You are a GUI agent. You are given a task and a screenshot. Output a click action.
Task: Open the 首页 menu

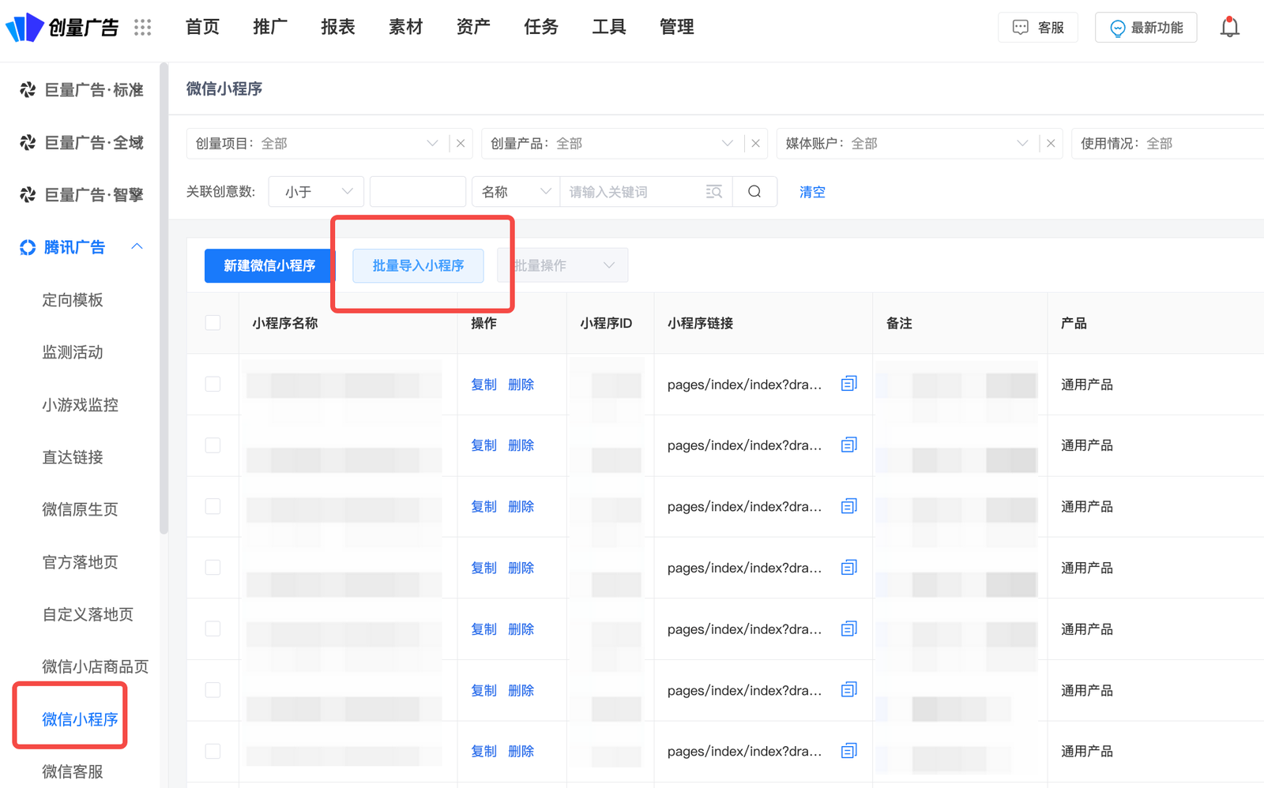[x=202, y=28]
